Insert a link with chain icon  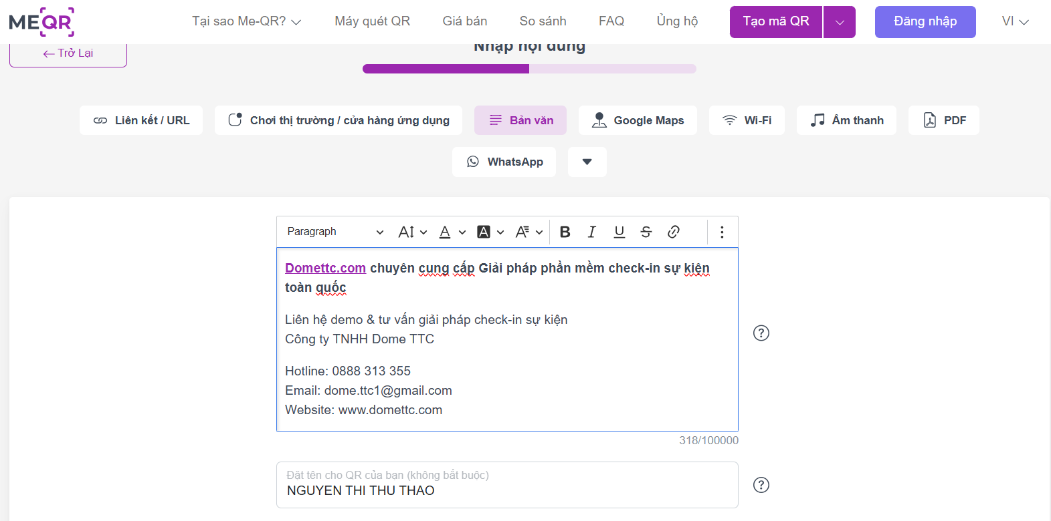[x=674, y=232]
